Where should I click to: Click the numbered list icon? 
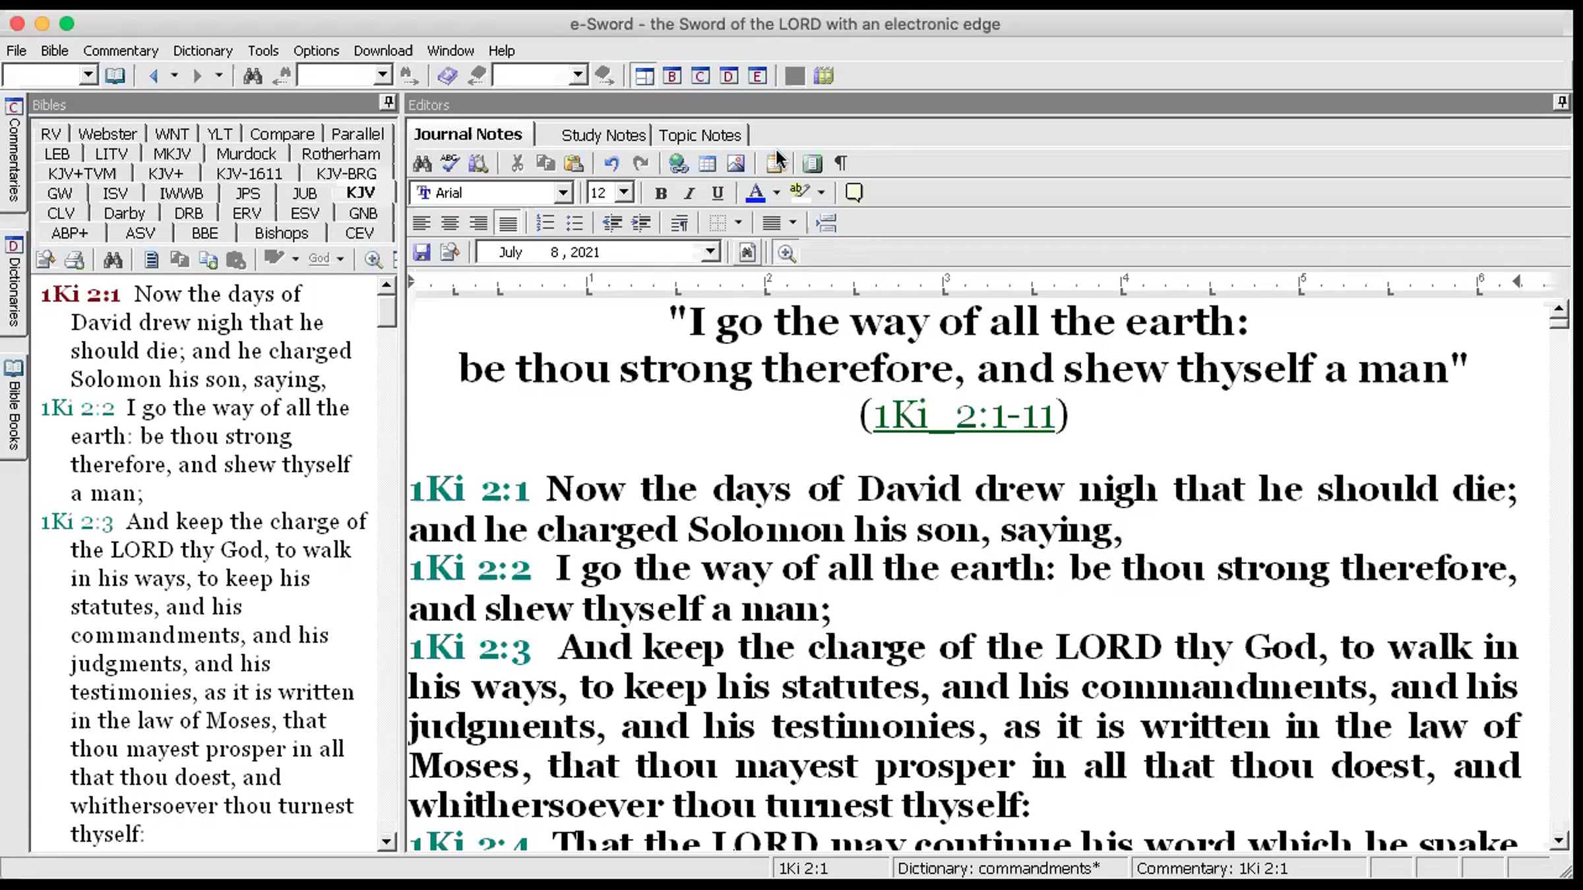click(545, 223)
